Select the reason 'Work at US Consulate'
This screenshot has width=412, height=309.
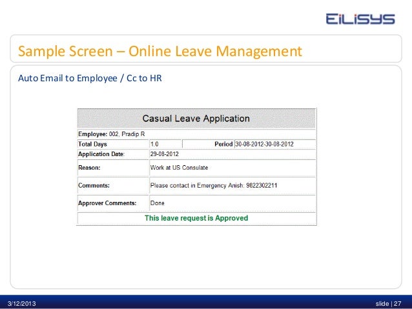[x=179, y=168]
